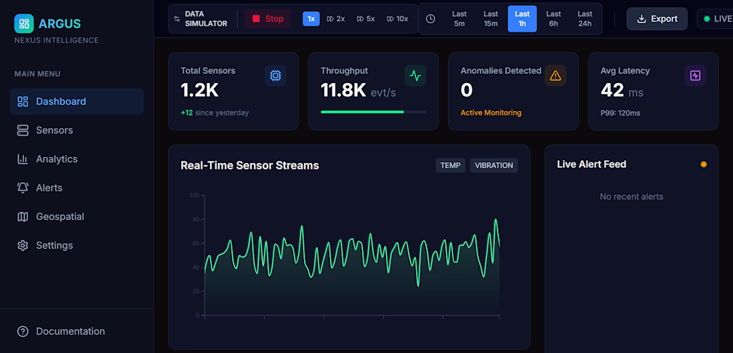This screenshot has width=733, height=353.
Task: Select the Last 15m time range
Action: pos(491,19)
